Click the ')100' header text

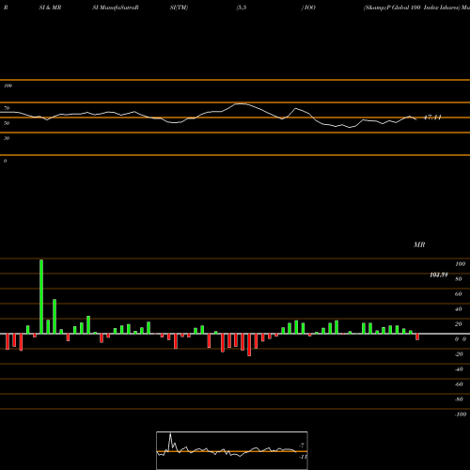308,8
